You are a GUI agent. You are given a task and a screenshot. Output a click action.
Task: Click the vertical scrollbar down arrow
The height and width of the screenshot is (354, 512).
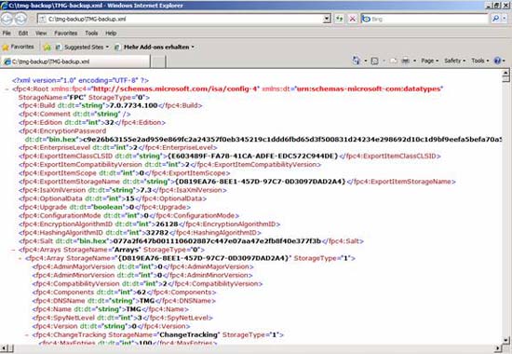coord(505,340)
